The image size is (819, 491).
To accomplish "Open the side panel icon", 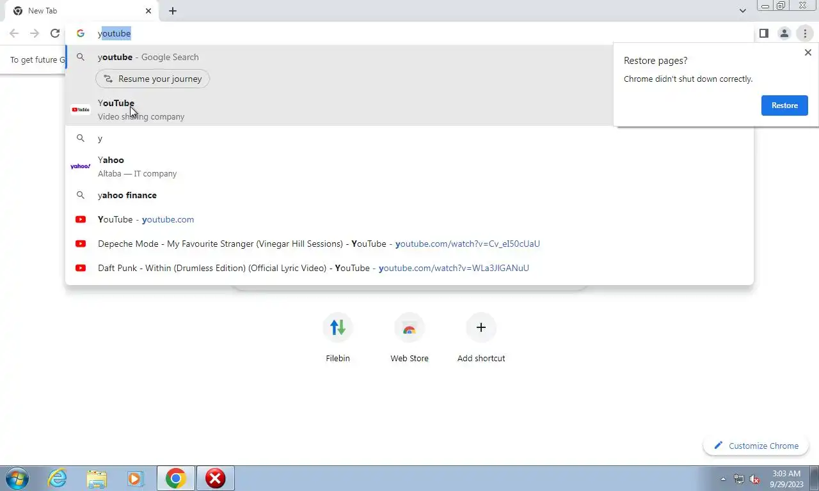I will (x=763, y=33).
